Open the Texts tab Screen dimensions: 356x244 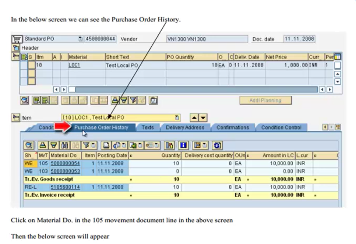coord(148,128)
